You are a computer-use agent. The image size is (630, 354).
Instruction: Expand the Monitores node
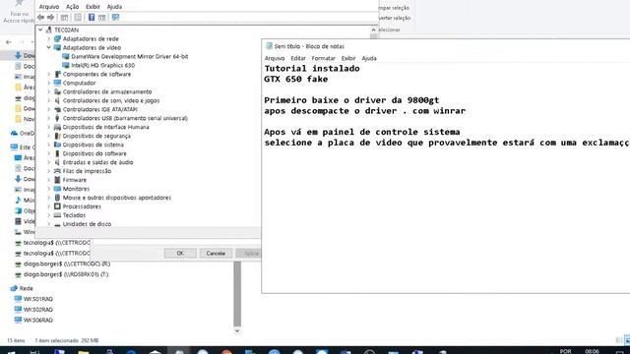tap(49, 189)
